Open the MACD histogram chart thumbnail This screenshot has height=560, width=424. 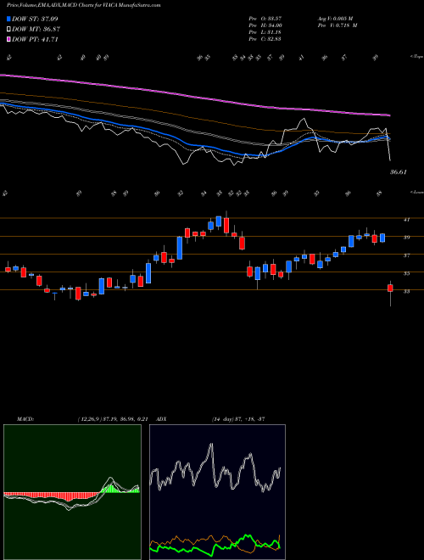72,492
